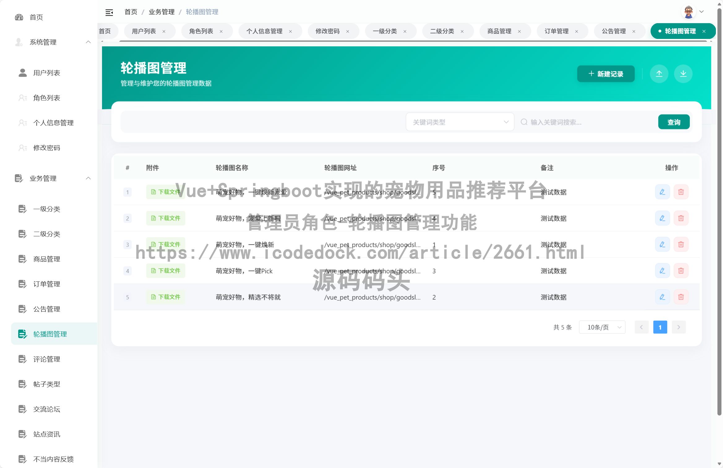Switch to the 公告管理 tab
723x468 pixels.
[x=613, y=31]
